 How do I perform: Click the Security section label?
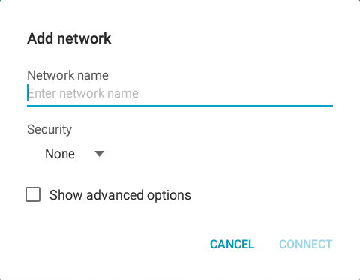click(49, 129)
